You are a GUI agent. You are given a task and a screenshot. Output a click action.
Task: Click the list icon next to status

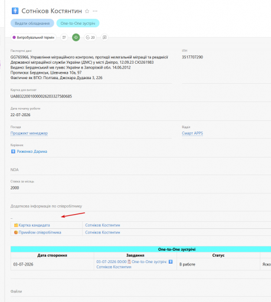click(64, 37)
